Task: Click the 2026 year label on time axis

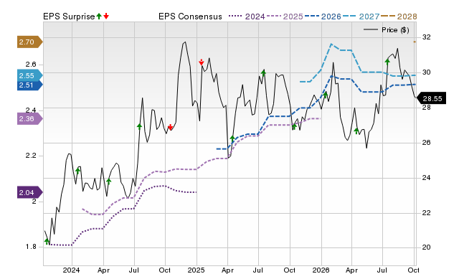Action: point(321,270)
